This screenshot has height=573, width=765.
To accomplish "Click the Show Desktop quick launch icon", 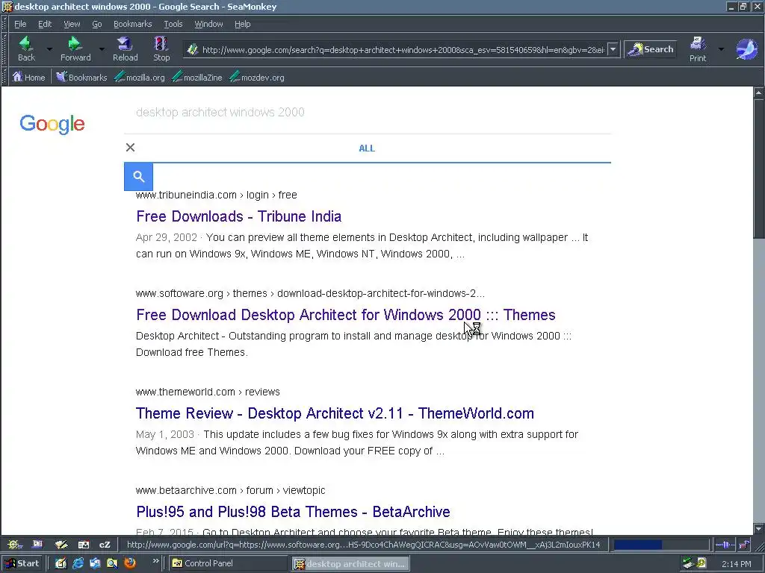I will point(61,563).
